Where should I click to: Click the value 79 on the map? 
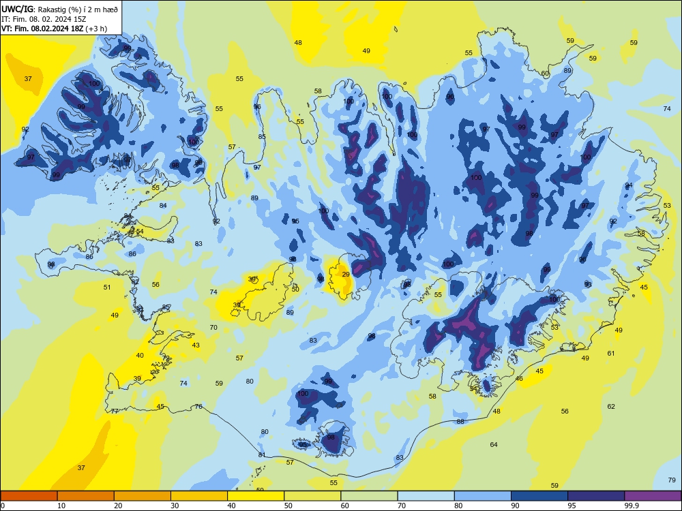672,480
